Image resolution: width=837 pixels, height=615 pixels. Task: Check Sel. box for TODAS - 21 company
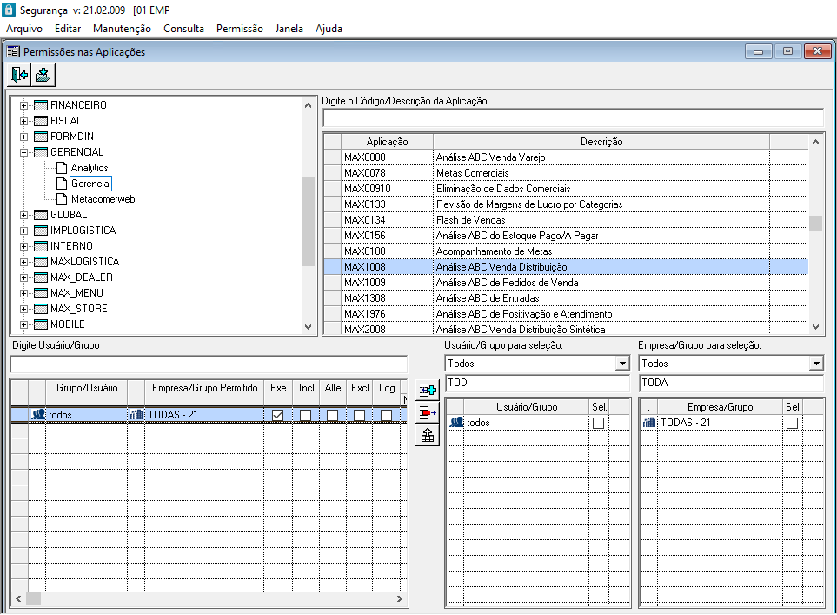pos(792,423)
